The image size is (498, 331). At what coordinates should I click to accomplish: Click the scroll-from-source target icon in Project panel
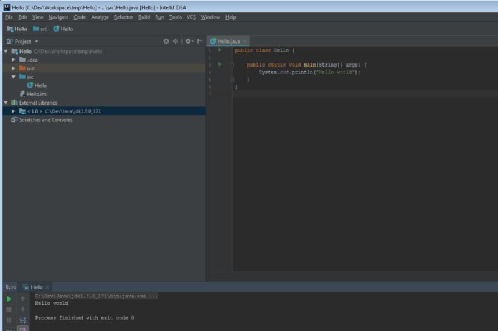[166, 41]
